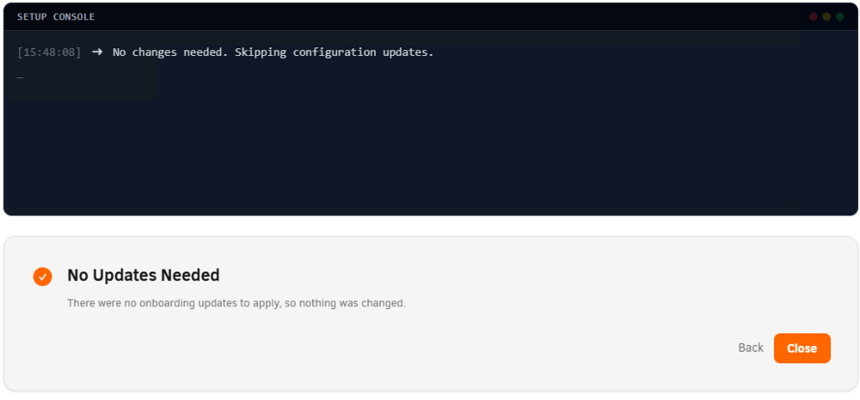
Task: Click the console cursor underscore prompt
Action: pos(21,78)
